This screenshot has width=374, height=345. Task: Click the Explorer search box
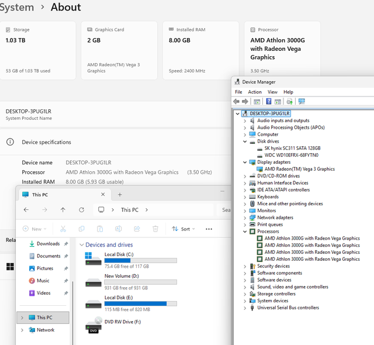(x=224, y=210)
